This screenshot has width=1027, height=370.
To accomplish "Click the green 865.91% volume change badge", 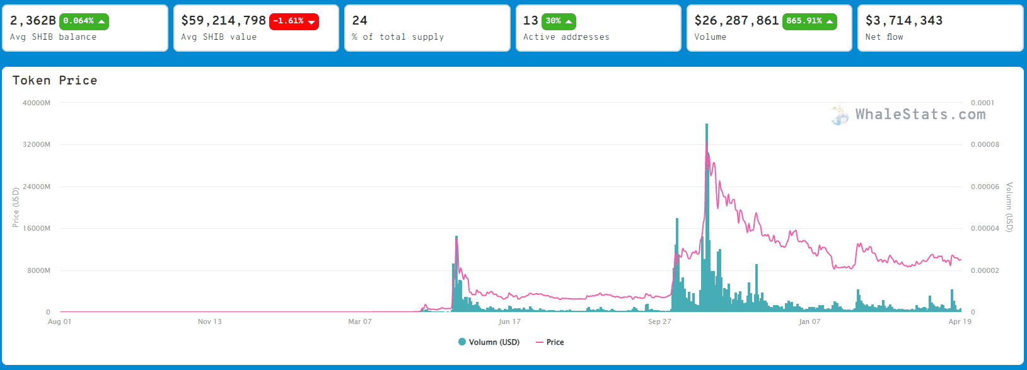I will point(809,21).
